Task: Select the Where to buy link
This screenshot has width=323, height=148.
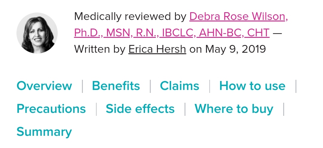Action: [234, 109]
